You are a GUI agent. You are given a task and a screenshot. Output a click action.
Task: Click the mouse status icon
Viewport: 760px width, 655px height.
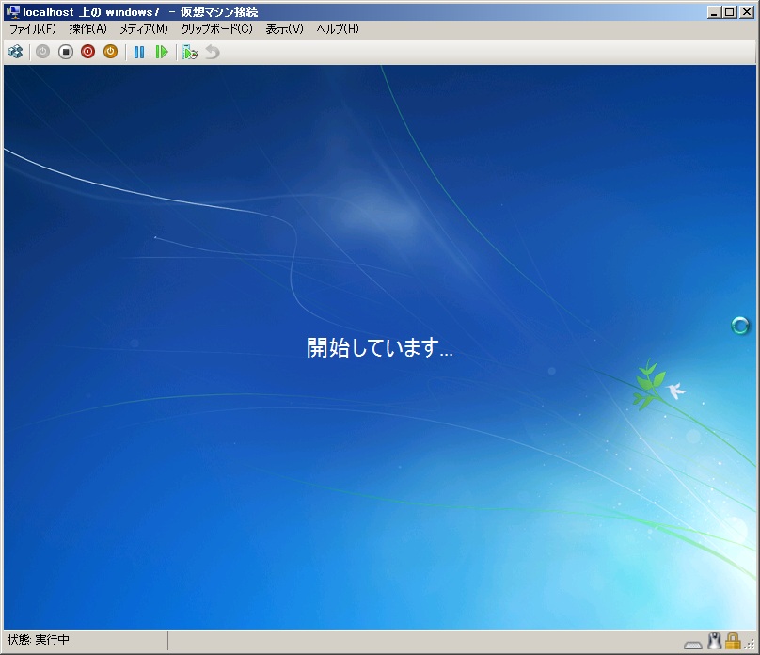(715, 641)
